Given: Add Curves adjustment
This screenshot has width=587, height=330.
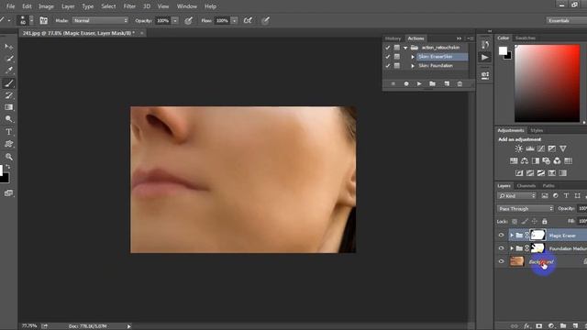Looking at the screenshot, I should click(x=541, y=148).
